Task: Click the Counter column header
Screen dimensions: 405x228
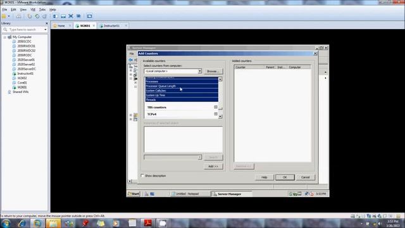Action: 249,67
